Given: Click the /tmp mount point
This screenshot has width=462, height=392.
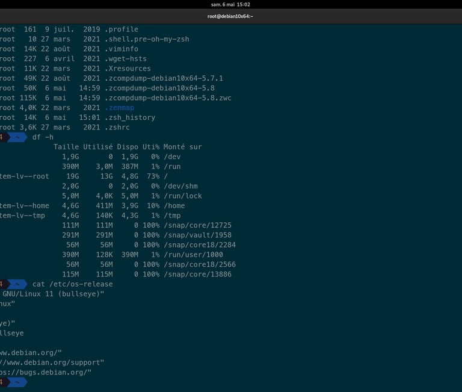Looking at the screenshot, I should pyautogui.click(x=172, y=216).
